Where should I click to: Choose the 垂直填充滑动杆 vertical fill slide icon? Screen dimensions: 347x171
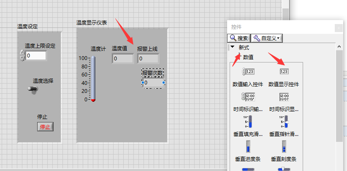[248, 122]
